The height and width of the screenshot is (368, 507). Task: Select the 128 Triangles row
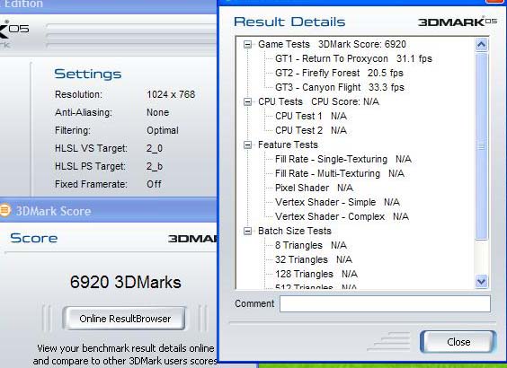click(x=316, y=274)
